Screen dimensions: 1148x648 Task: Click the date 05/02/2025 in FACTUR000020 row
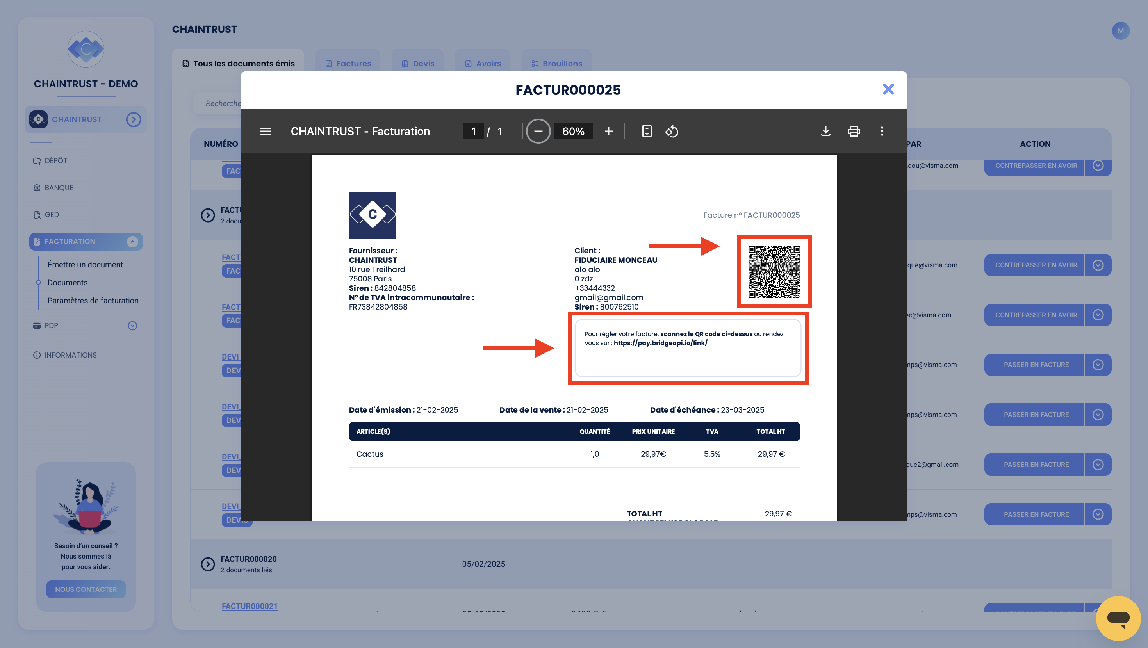(x=483, y=564)
